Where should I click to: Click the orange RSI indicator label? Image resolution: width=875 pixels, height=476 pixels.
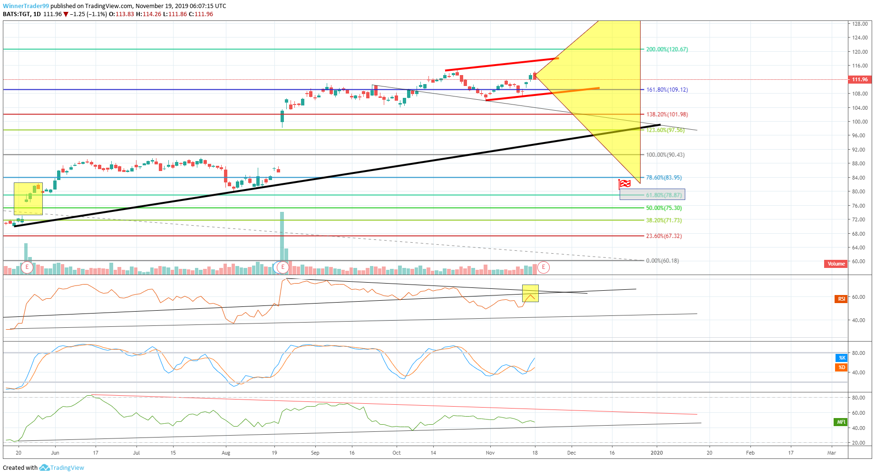click(841, 299)
